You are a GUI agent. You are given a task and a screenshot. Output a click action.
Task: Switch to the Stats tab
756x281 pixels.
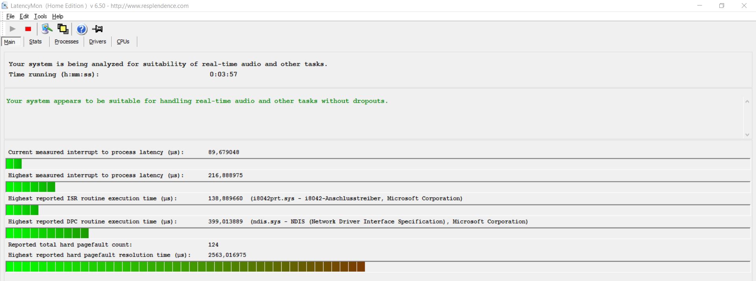(x=35, y=41)
